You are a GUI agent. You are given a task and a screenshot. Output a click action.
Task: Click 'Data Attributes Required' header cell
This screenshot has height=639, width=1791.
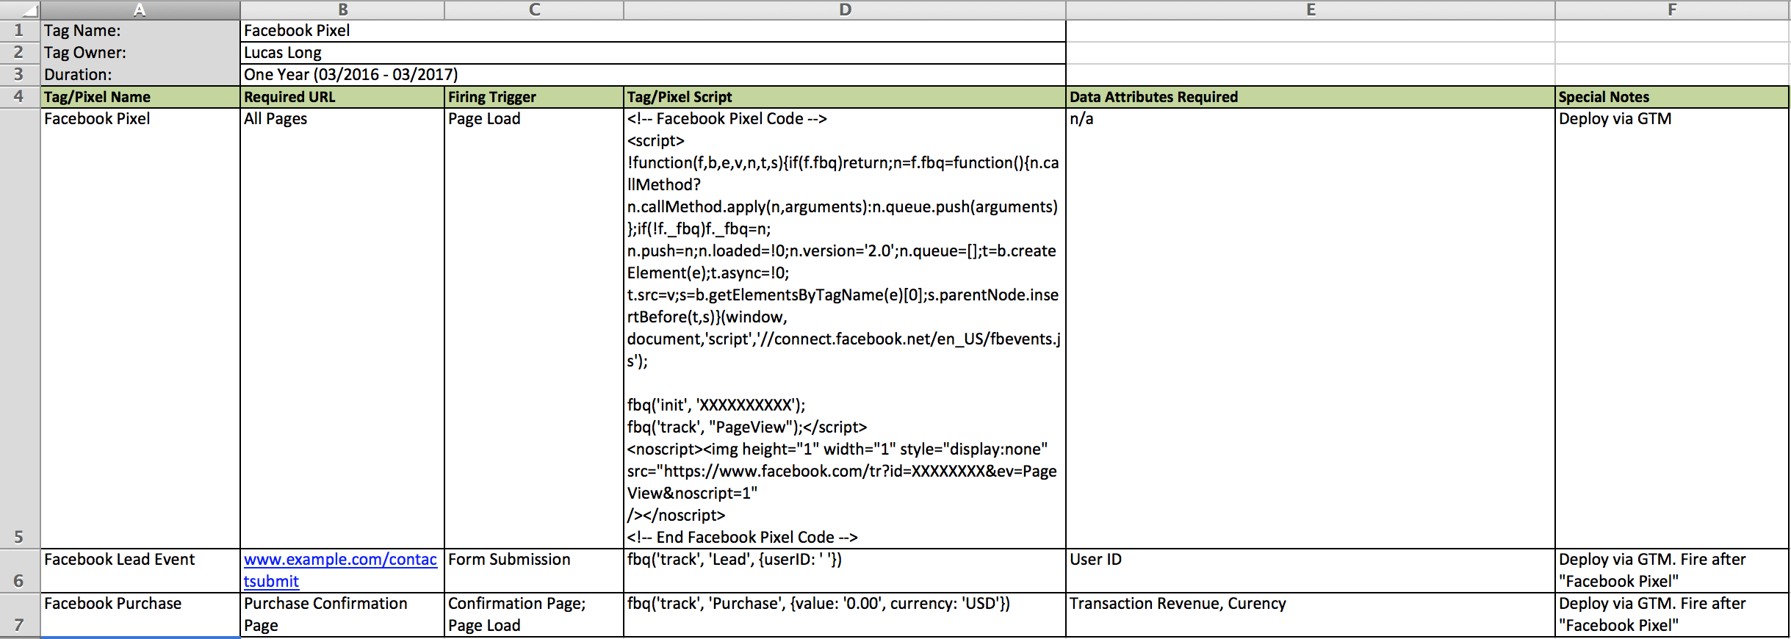pos(1311,97)
